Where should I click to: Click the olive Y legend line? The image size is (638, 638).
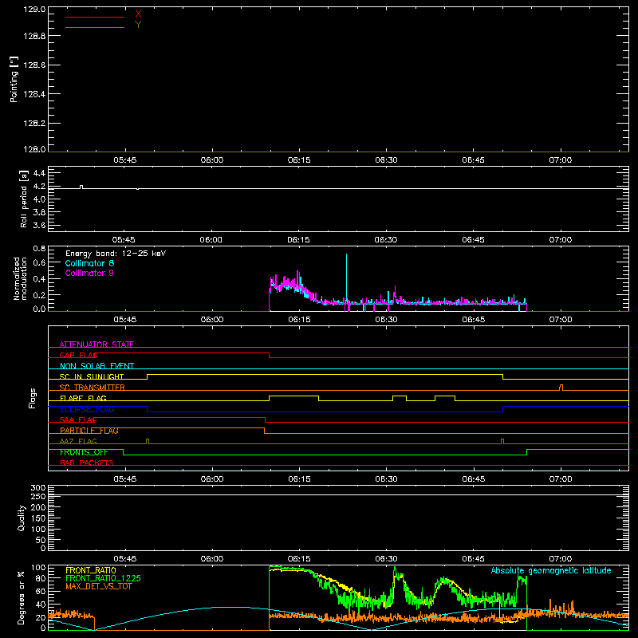click(x=95, y=27)
